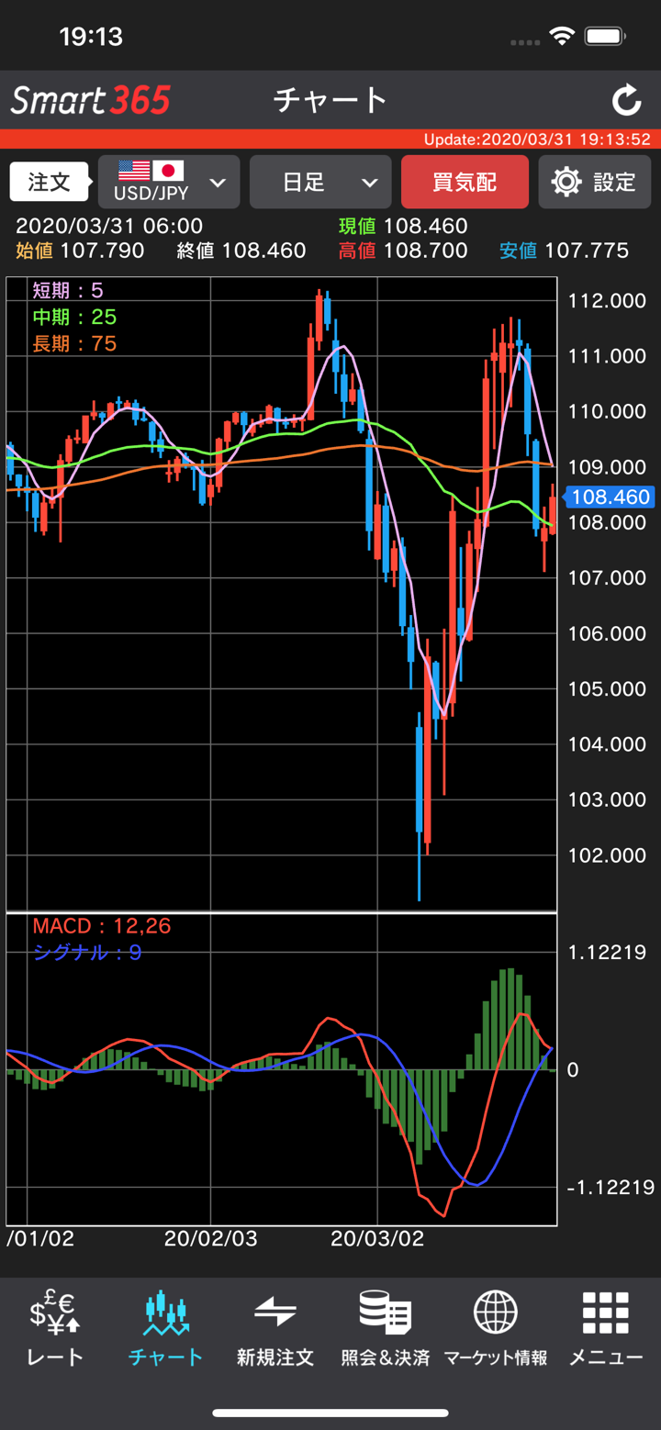Open 照会＆決済 inquiry and settlement icon
This screenshot has height=1430, width=661.
pos(386,1313)
